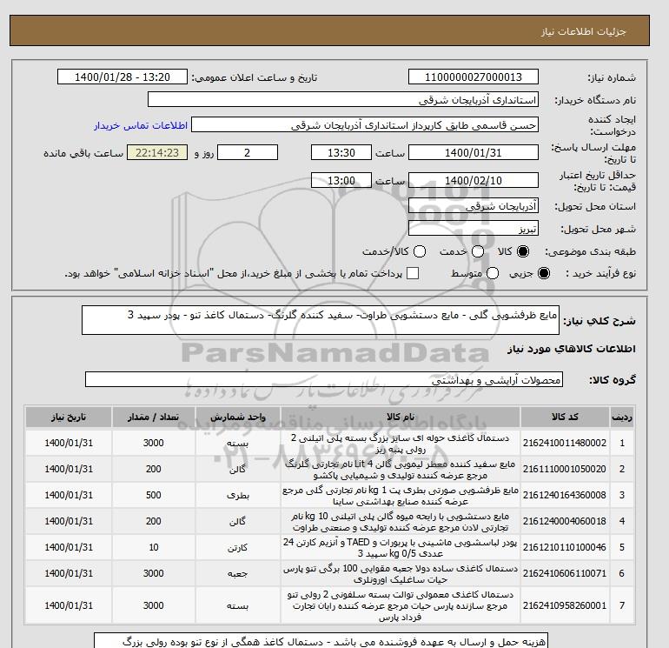
Task: Click the جزئیات اطلاعات نیاز page header
Action: (x=583, y=31)
